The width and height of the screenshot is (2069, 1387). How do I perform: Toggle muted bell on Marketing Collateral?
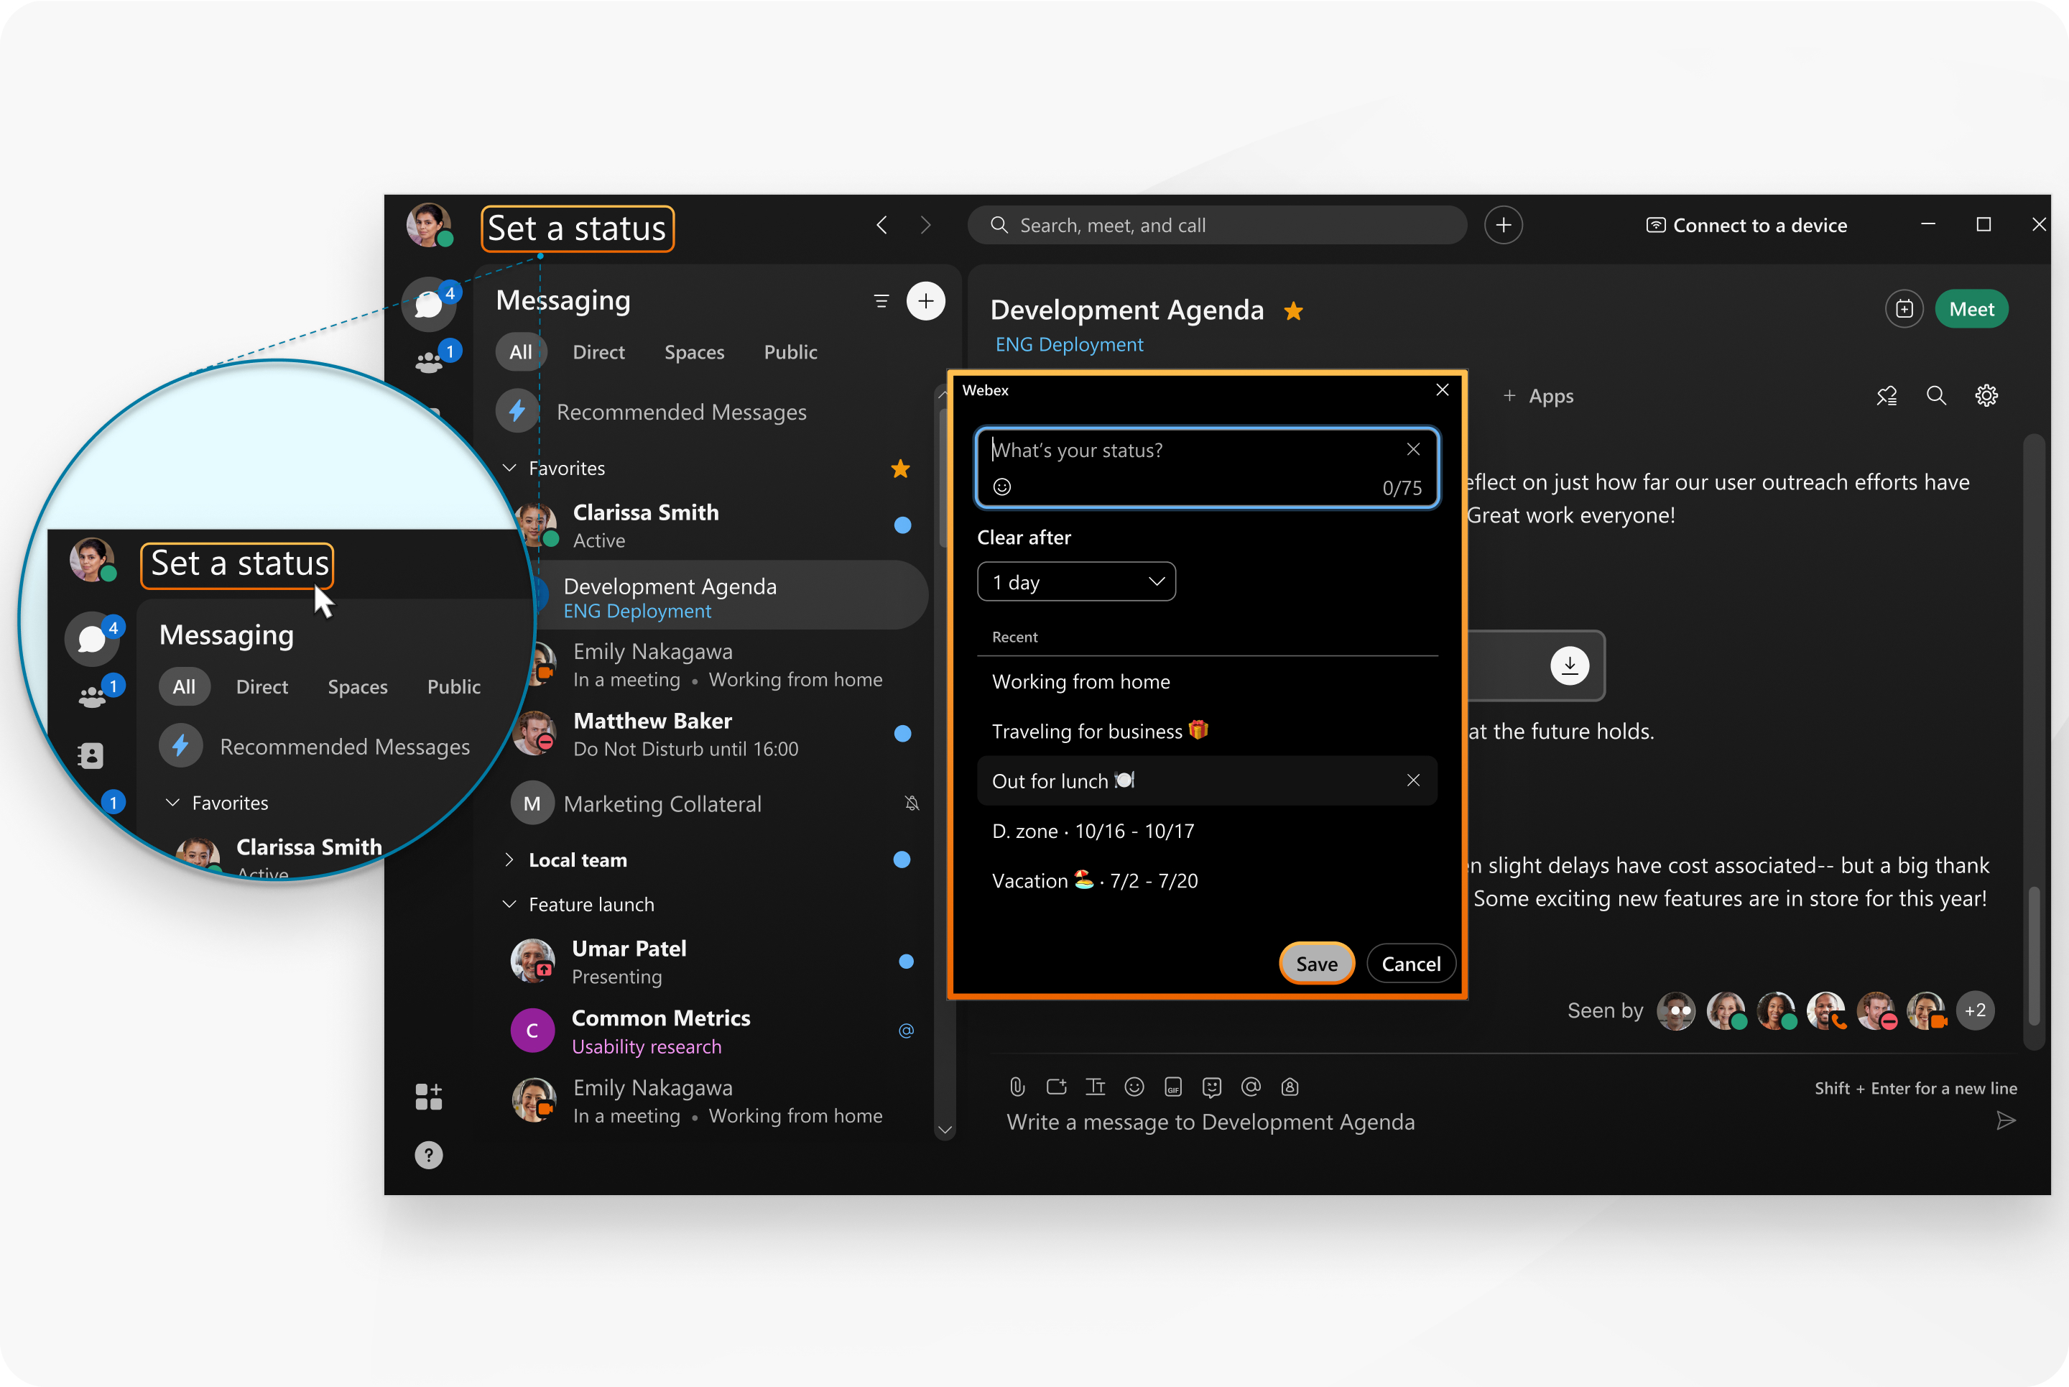[912, 803]
